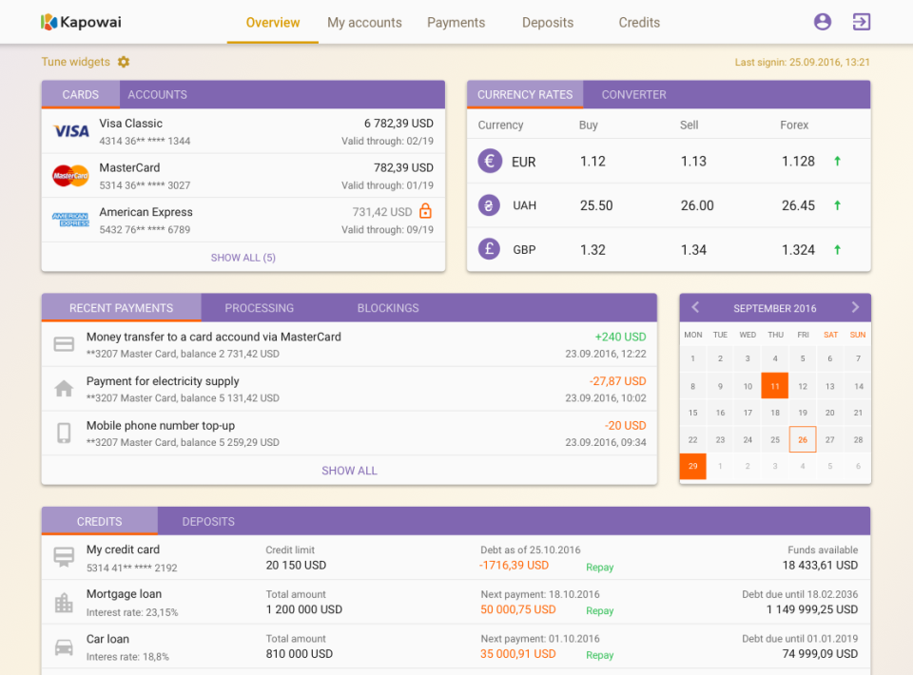
Task: Select the CREDITS widget tab
Action: click(x=100, y=521)
